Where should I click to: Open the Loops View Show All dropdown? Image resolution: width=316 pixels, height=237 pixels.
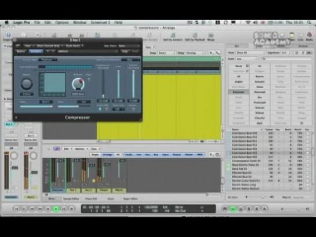(x=250, y=53)
